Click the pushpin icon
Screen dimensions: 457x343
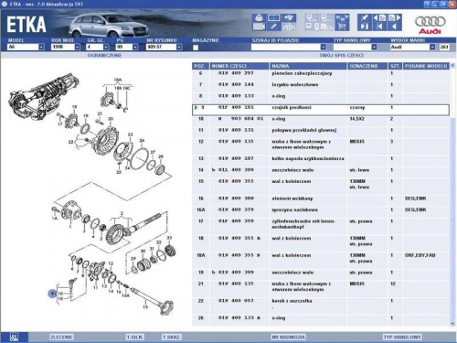pyautogui.click(x=364, y=17)
